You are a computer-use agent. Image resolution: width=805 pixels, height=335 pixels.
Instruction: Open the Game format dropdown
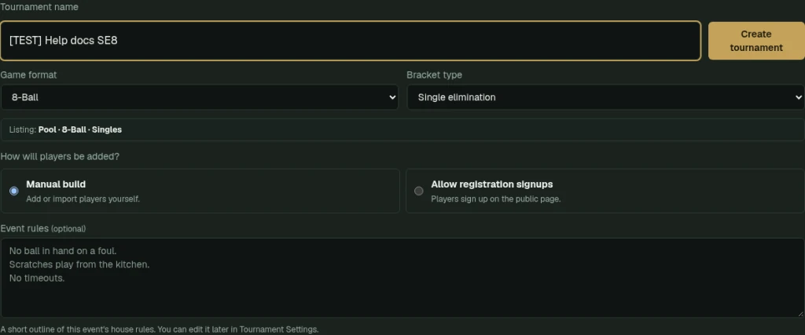(199, 96)
